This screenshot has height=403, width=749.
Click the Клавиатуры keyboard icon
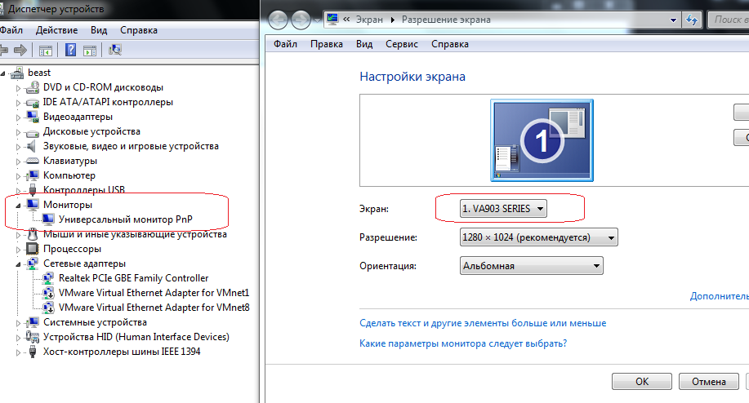33,162
